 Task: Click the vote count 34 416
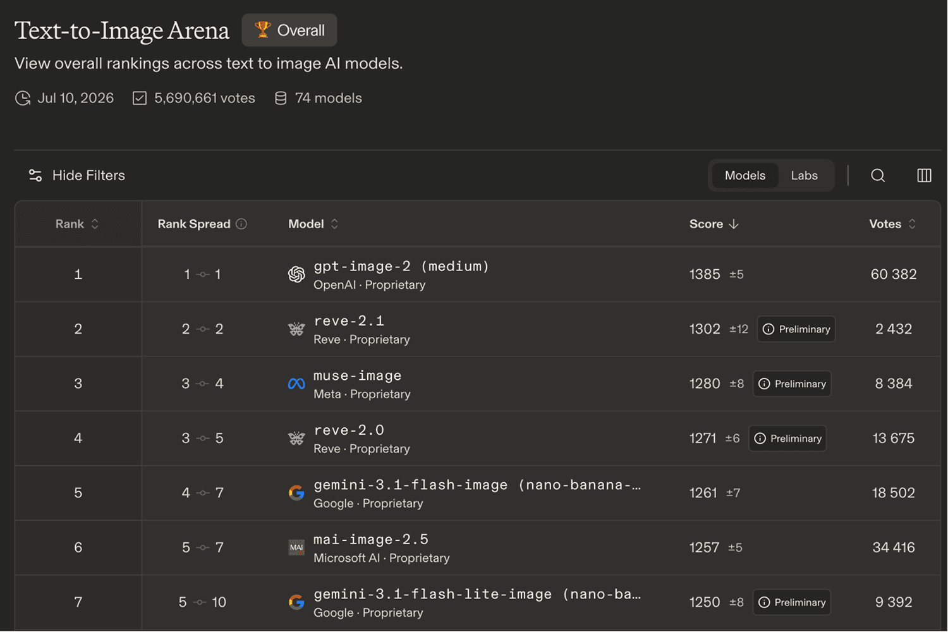pyautogui.click(x=894, y=547)
